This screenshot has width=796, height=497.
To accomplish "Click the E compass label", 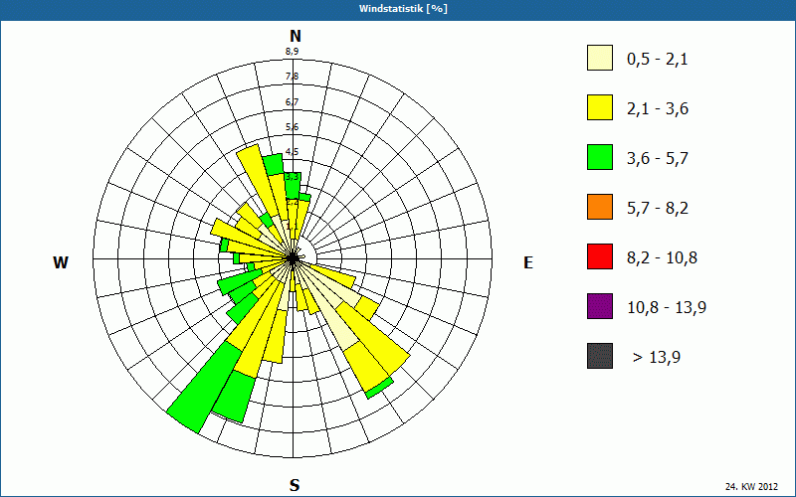I will (528, 262).
